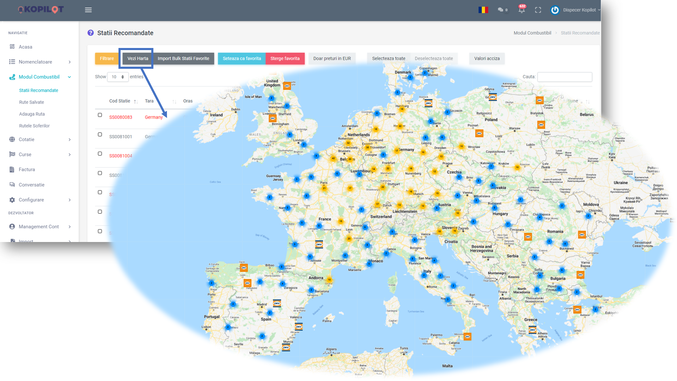Click the orange Filtrare button

(x=106, y=59)
